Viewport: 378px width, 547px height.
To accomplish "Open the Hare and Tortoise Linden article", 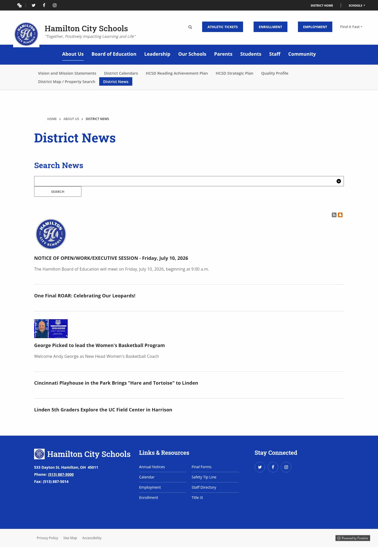I will [116, 383].
